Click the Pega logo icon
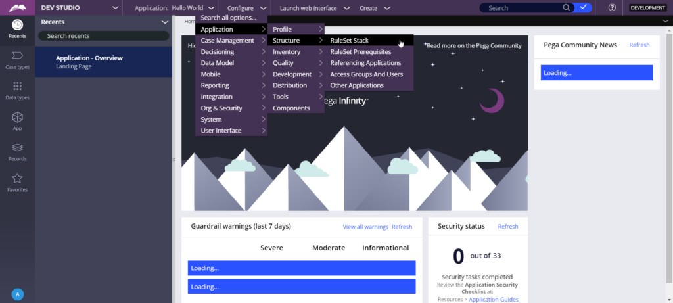The image size is (673, 303). 17,8
